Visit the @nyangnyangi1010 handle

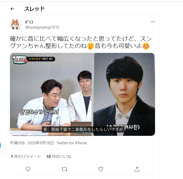[42, 27]
